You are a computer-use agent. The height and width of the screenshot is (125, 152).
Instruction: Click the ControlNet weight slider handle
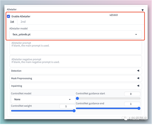74,111
